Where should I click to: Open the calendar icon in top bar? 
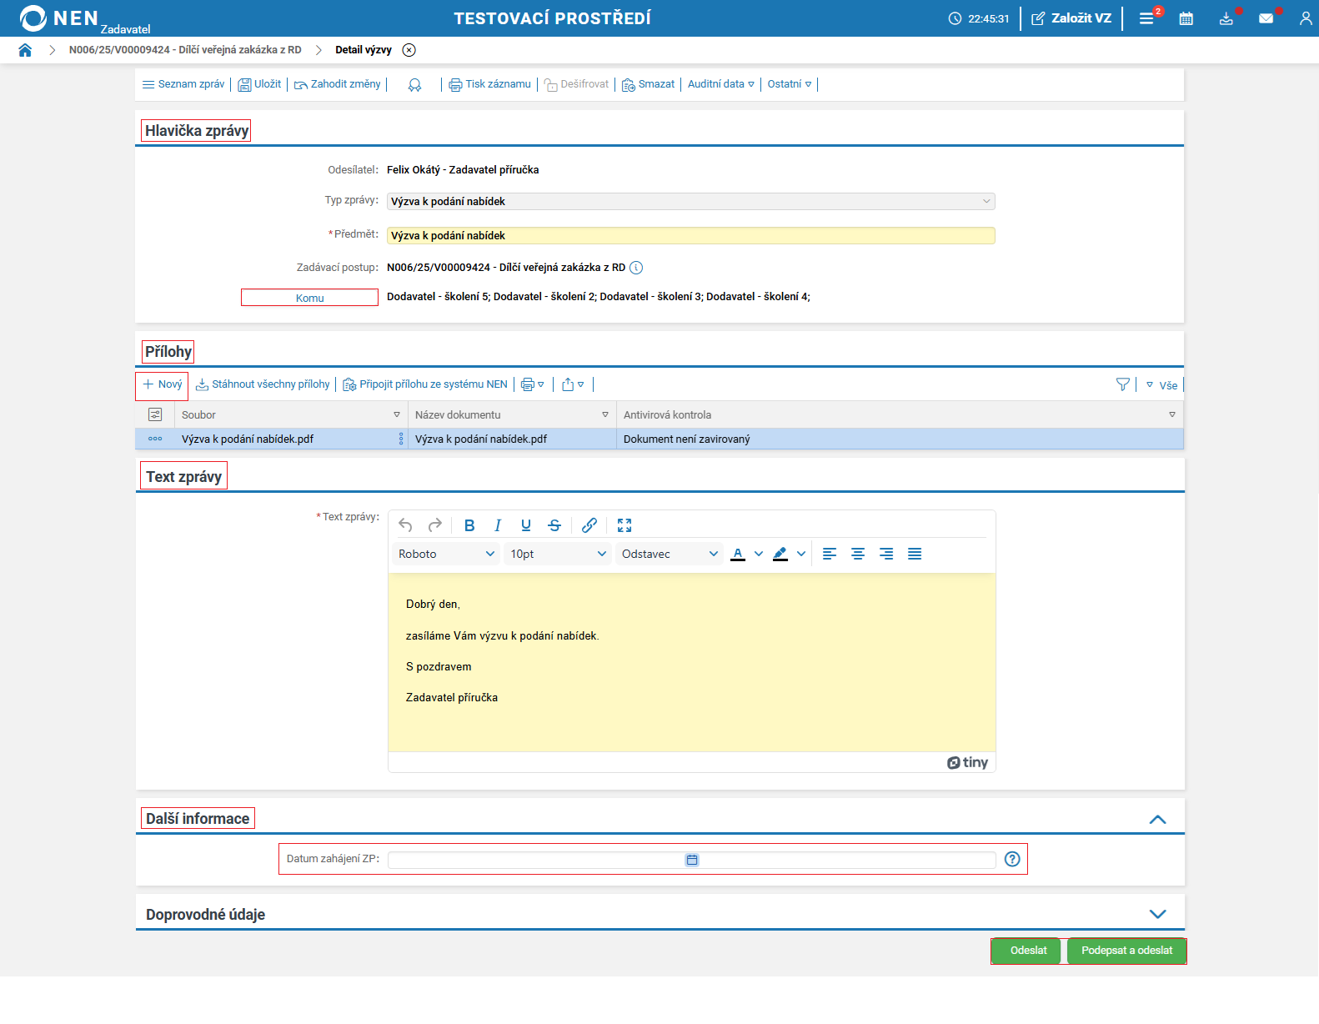1186,18
